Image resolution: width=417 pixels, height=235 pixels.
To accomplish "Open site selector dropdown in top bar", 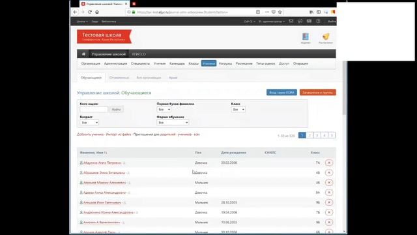I will tap(250, 22).
